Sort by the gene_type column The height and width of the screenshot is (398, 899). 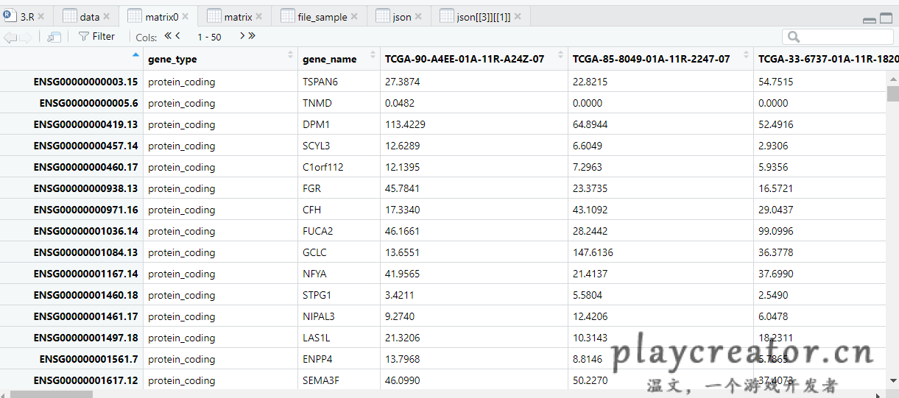click(x=289, y=59)
